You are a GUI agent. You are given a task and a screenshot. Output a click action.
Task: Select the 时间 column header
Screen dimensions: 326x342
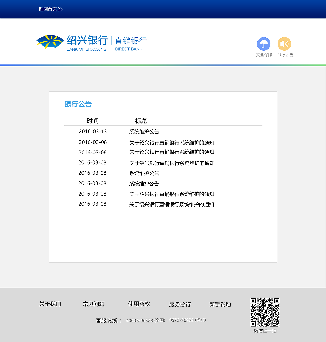(93, 121)
